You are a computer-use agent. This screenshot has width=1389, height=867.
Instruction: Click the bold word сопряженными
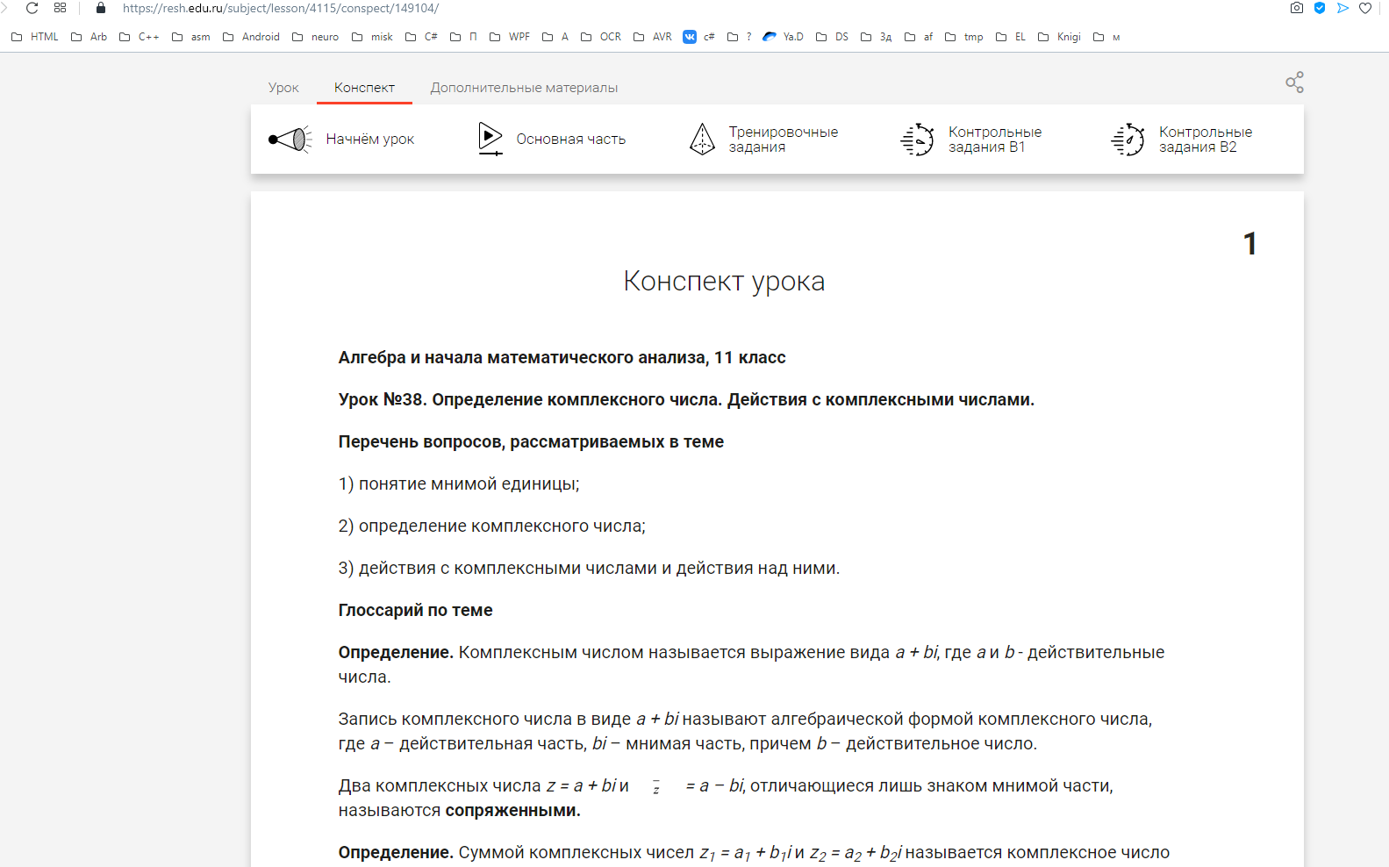point(512,810)
